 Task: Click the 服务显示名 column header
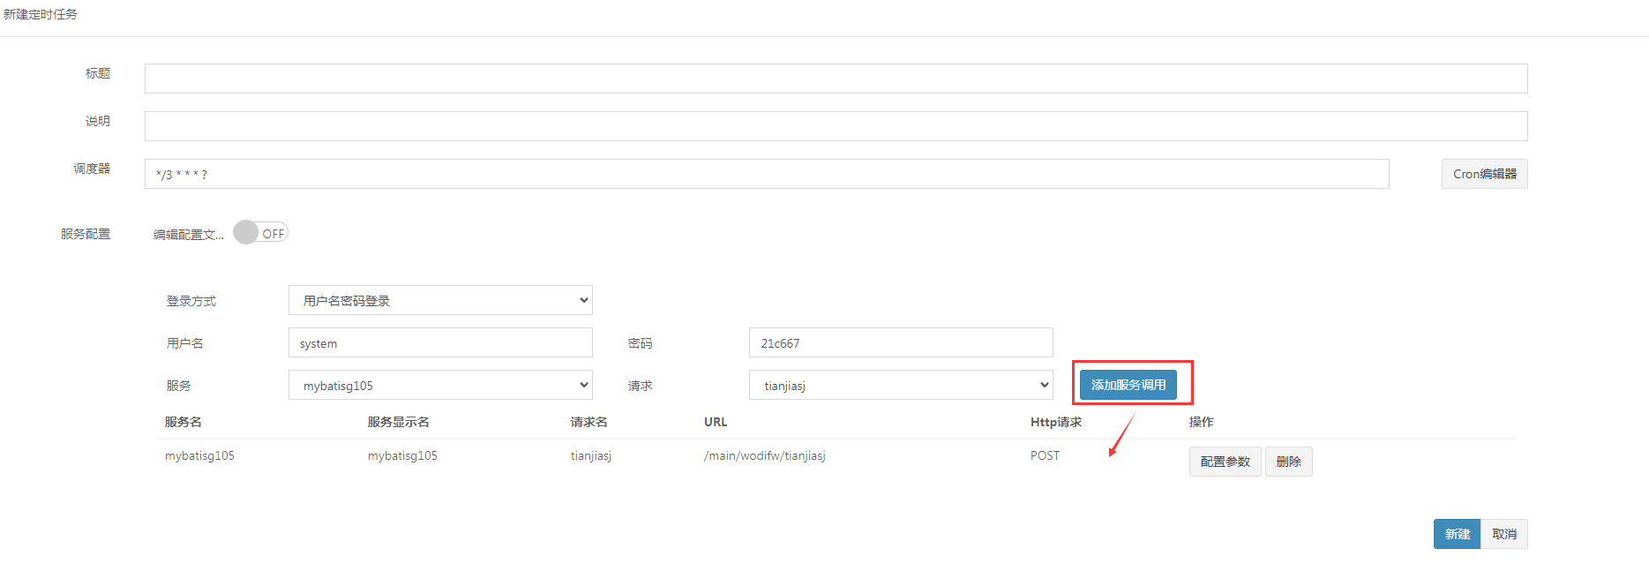(x=398, y=422)
